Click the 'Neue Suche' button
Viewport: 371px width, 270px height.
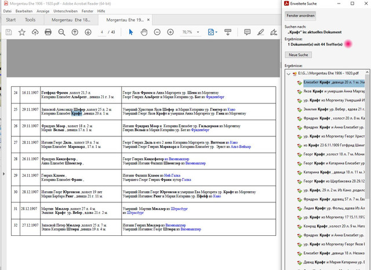tap(298, 55)
